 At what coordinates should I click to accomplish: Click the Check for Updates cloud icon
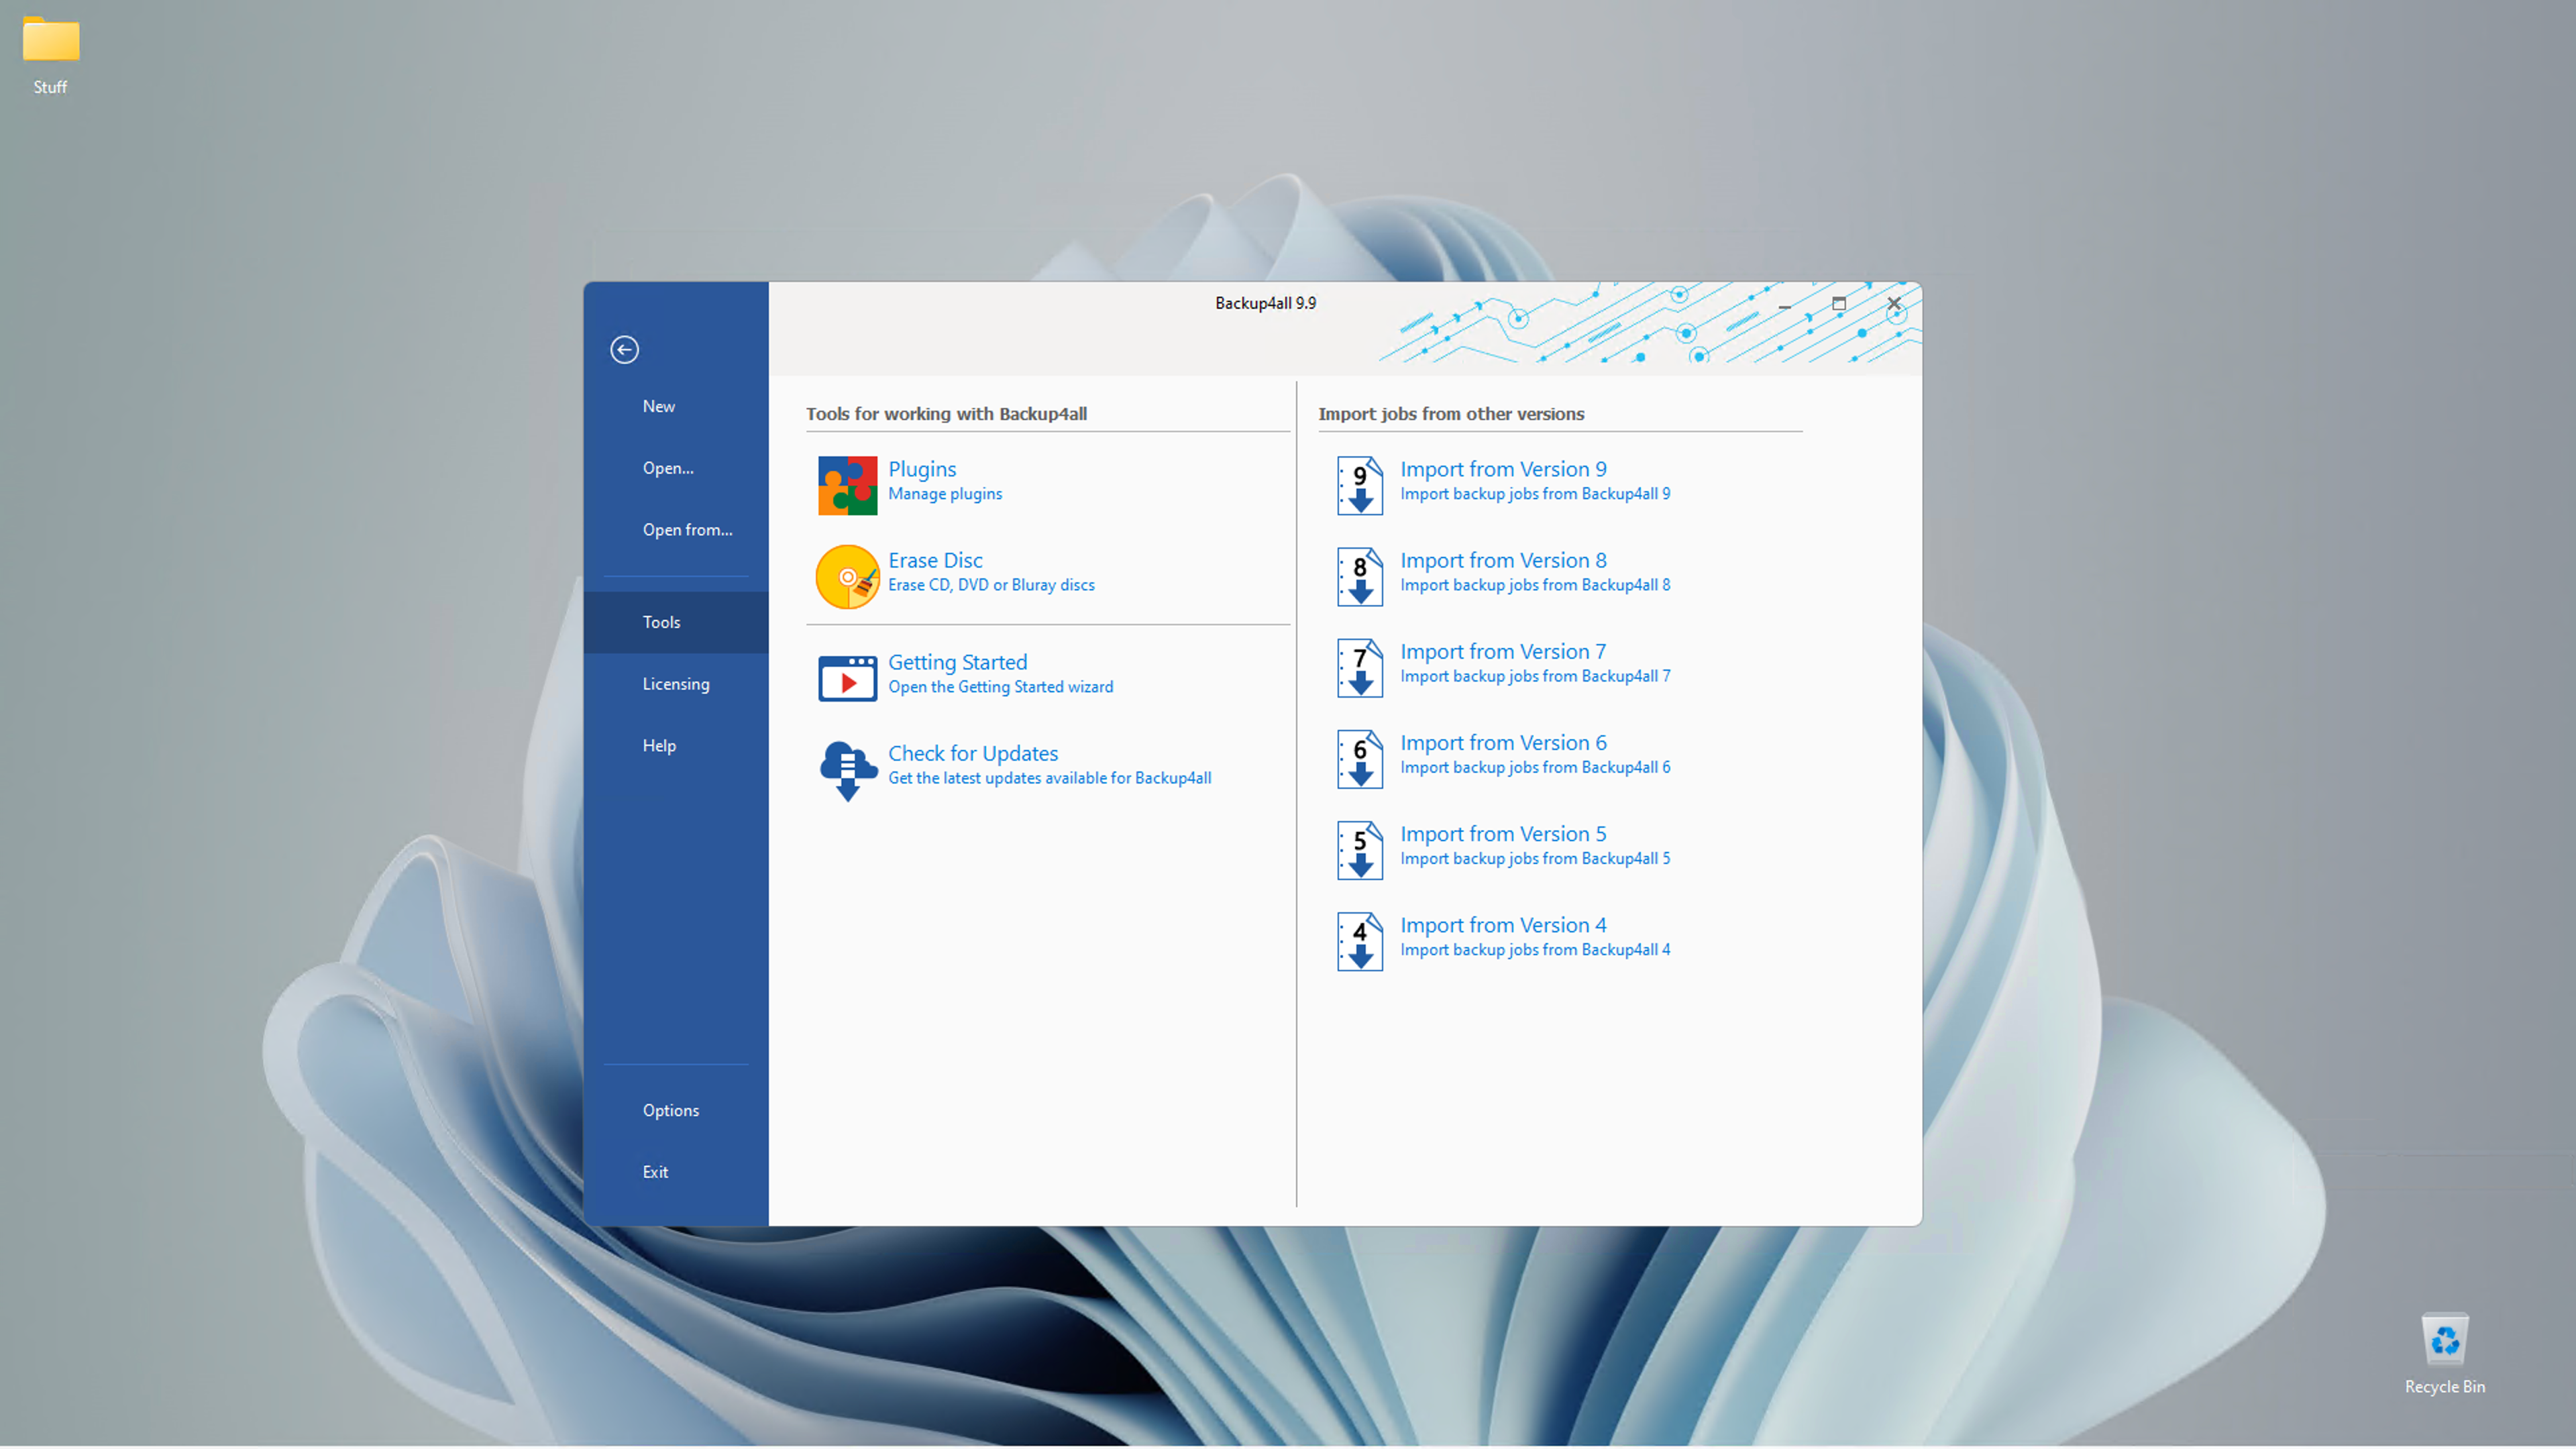[847, 770]
